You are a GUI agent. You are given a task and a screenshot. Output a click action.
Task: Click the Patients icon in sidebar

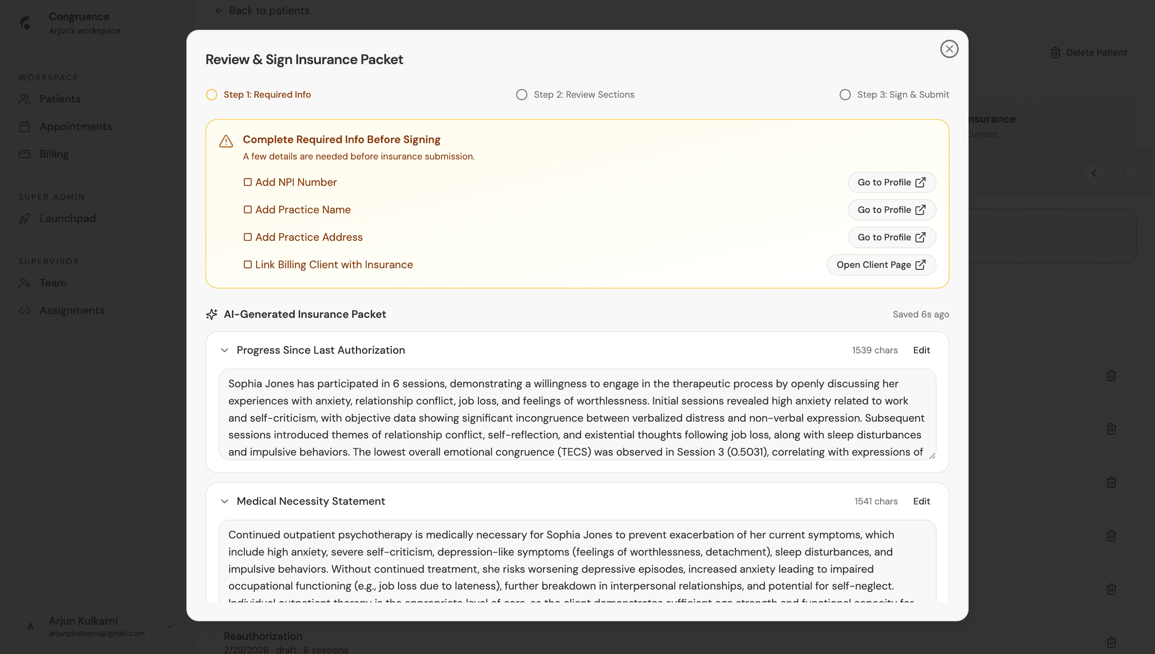pyautogui.click(x=25, y=99)
